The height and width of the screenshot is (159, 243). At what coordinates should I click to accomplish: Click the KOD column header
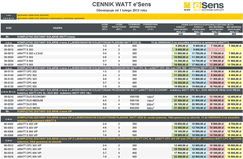[9, 28]
